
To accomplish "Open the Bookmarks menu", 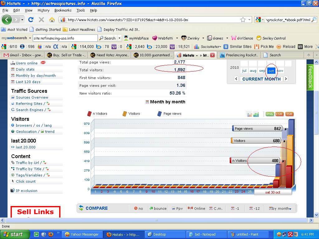I will coord(63,10).
